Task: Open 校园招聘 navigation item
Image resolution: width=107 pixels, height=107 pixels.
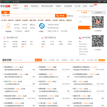Action: click(68, 6)
